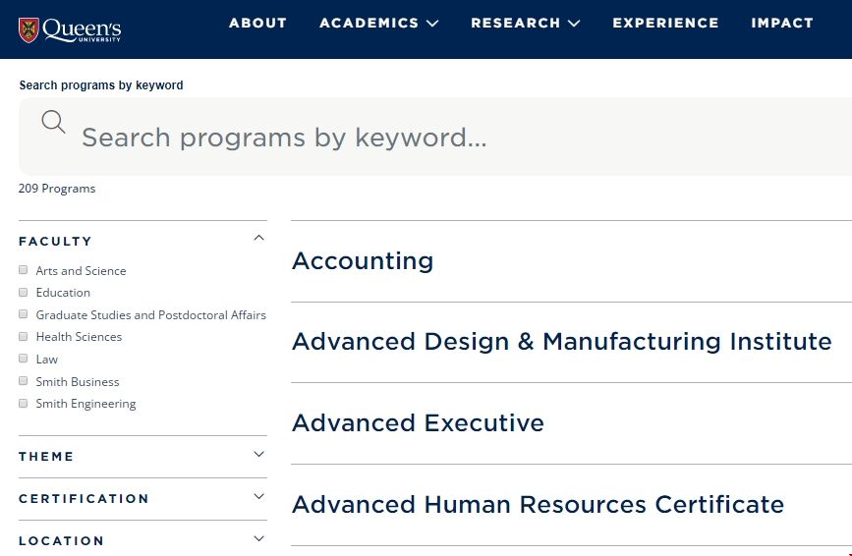Expand the Location filter section
Viewport: 852px width, 556px height.
(258, 539)
